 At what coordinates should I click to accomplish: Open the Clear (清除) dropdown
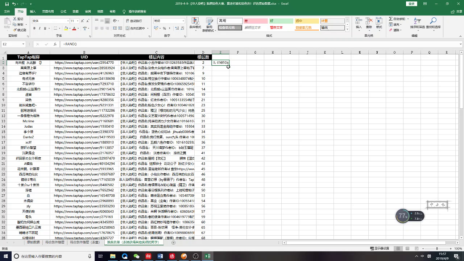pyautogui.click(x=395, y=30)
